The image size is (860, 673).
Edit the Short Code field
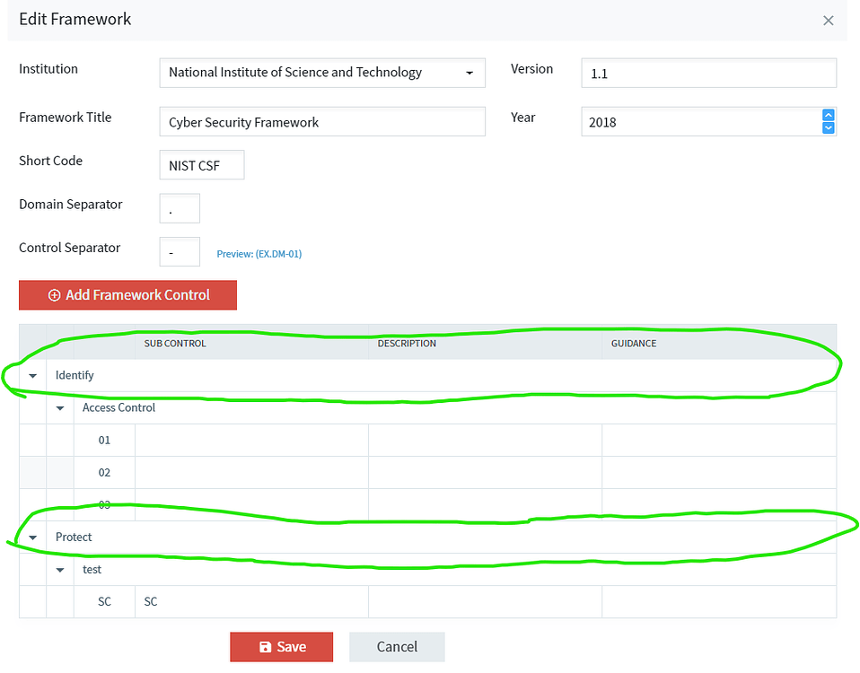[201, 165]
